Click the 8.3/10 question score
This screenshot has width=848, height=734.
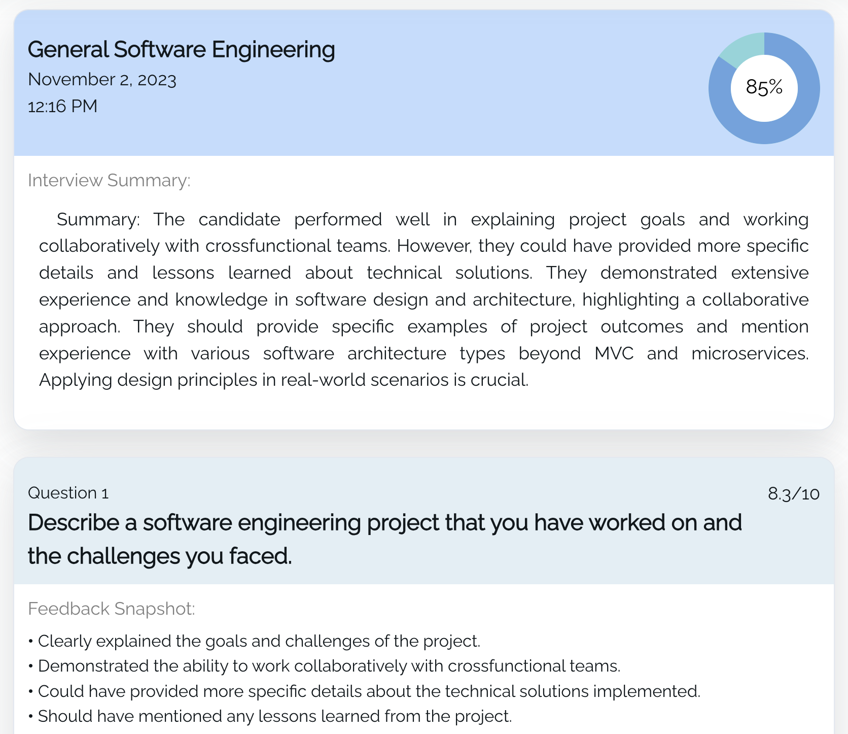coord(793,493)
